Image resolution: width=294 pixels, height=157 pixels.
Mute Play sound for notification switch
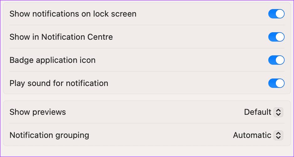coord(276,83)
